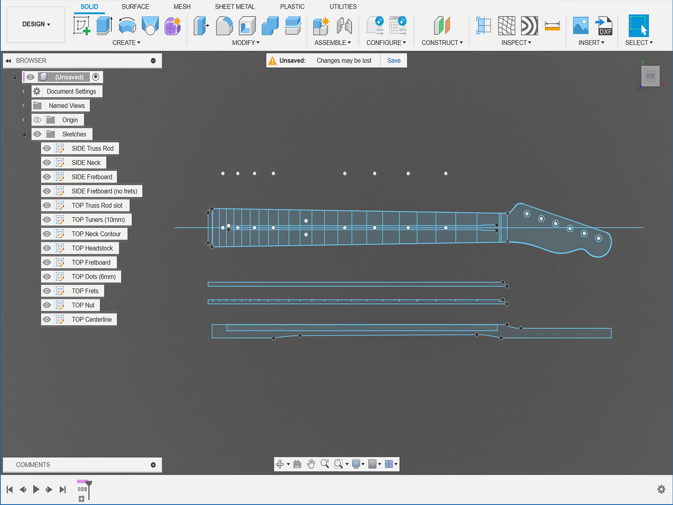This screenshot has height=505, width=673.
Task: Click the TOP face of the ViewCube
Action: click(650, 76)
